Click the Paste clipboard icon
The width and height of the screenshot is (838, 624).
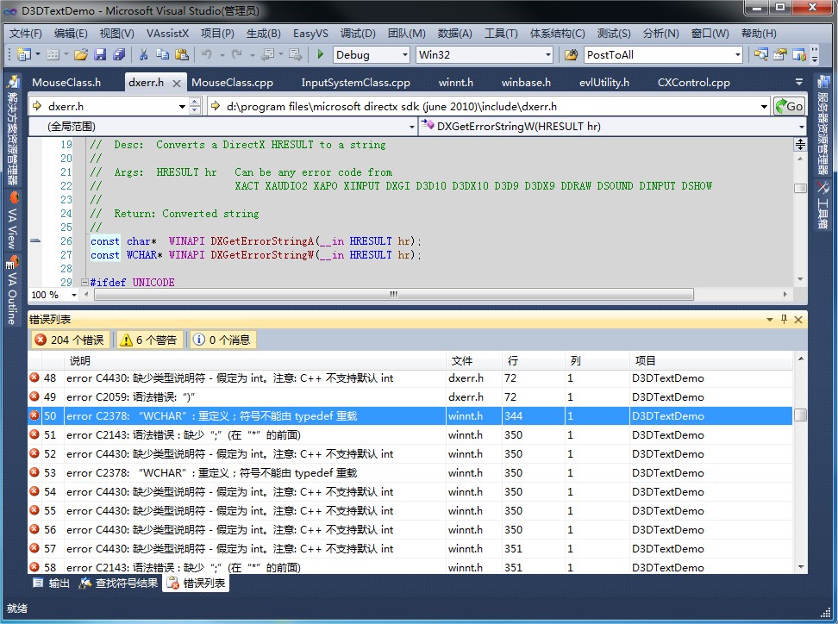182,54
